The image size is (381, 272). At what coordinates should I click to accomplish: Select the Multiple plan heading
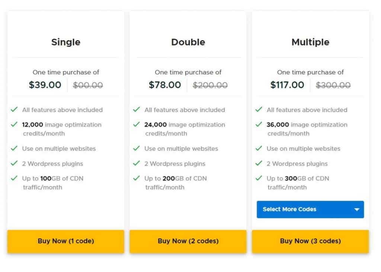[310, 42]
